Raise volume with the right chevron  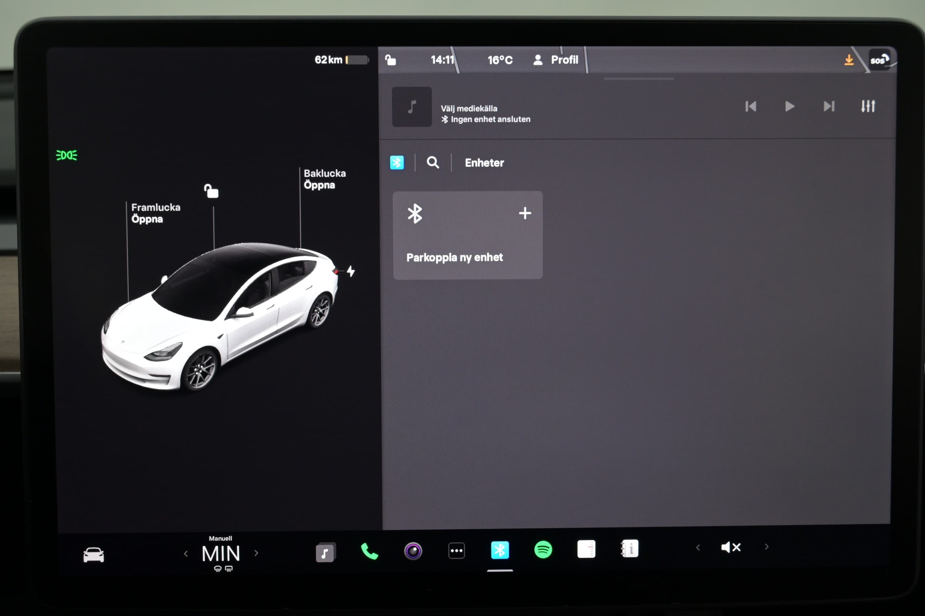pos(767,547)
